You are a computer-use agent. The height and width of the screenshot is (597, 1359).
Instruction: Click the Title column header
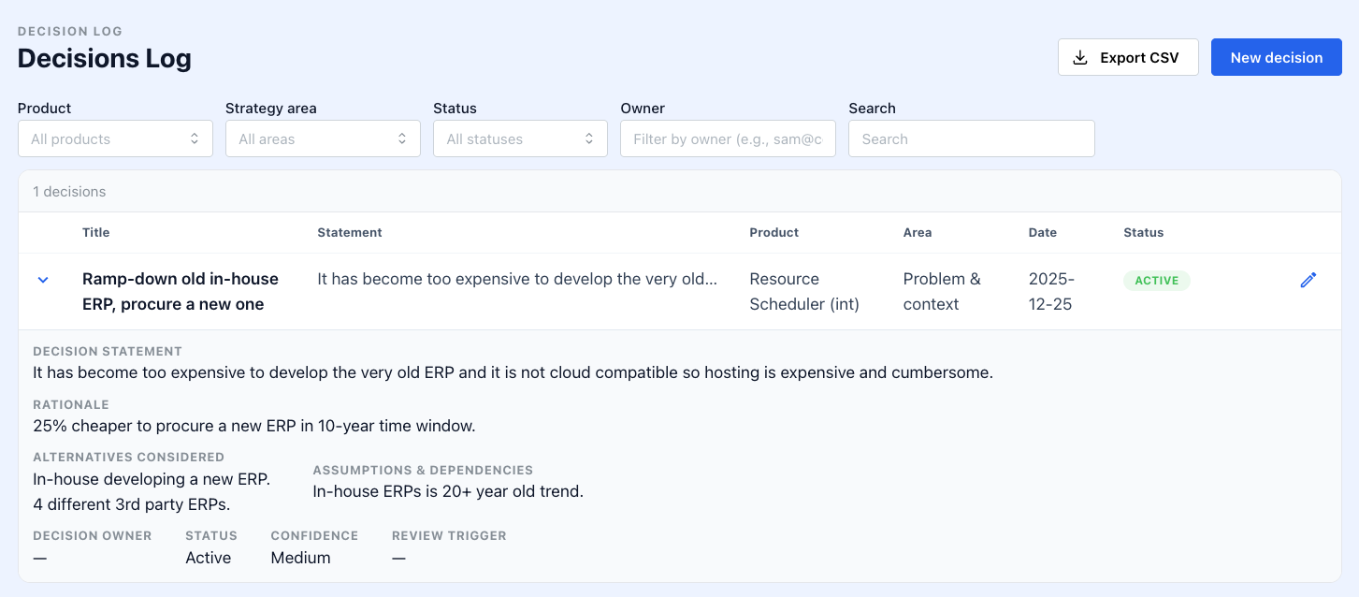click(95, 232)
